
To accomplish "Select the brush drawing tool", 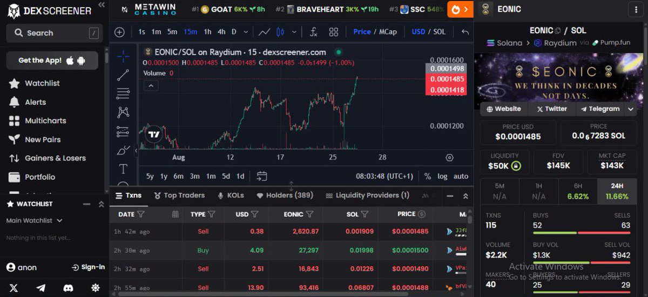I will click(123, 150).
